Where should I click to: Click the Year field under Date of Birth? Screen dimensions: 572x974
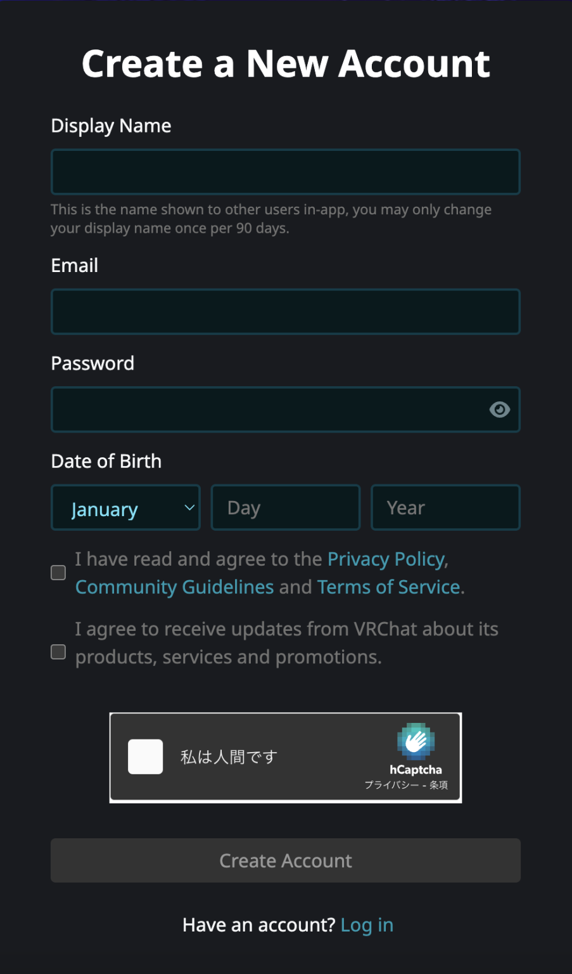[445, 507]
